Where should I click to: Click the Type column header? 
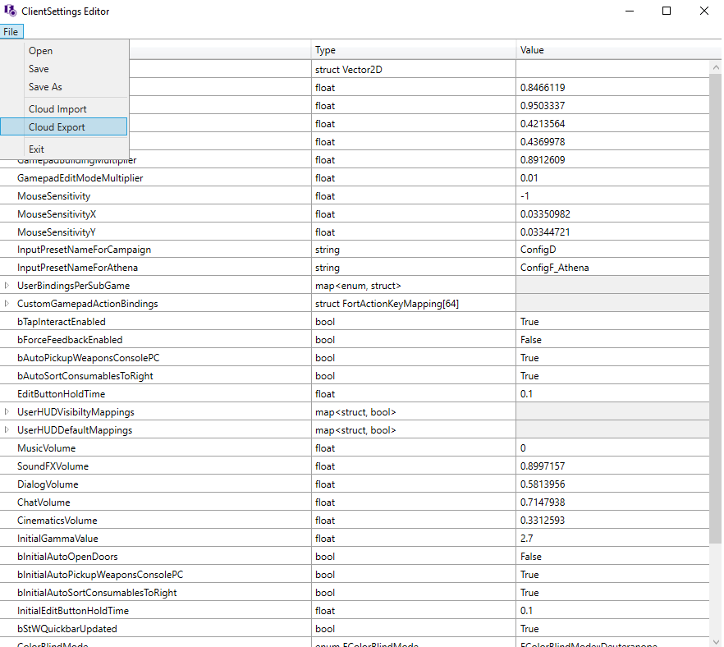tap(414, 50)
